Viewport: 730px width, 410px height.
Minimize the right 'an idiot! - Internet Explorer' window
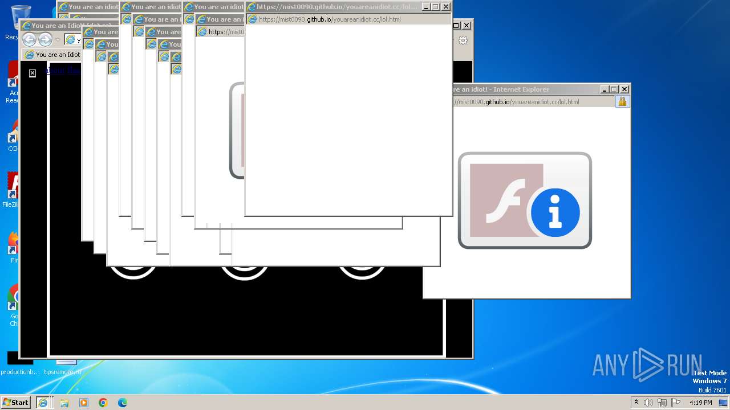pyautogui.click(x=605, y=89)
